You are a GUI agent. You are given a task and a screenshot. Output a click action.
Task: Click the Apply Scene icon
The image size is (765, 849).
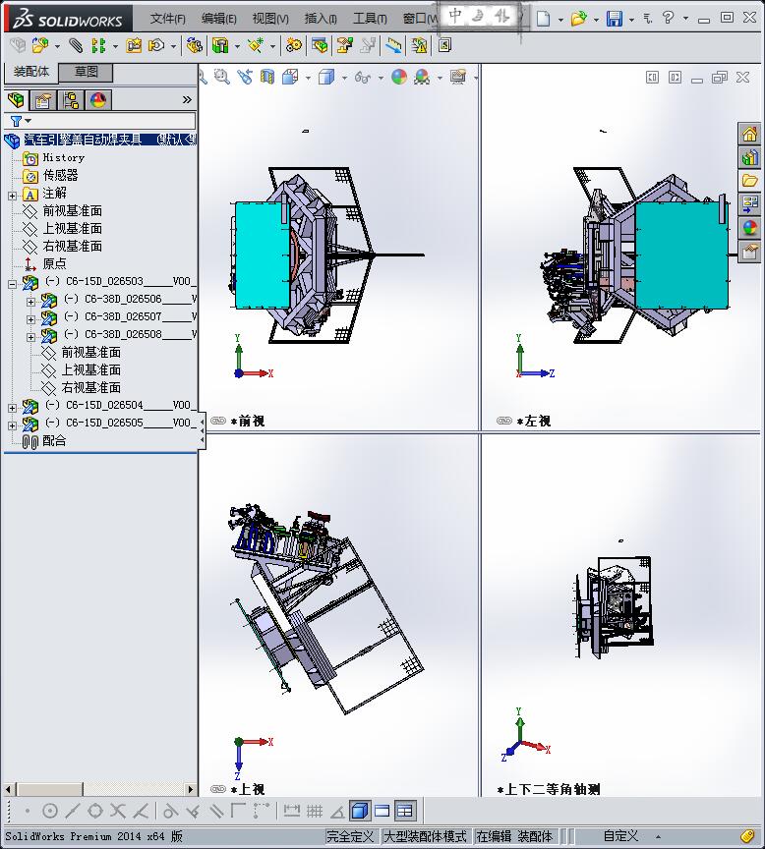click(x=422, y=77)
